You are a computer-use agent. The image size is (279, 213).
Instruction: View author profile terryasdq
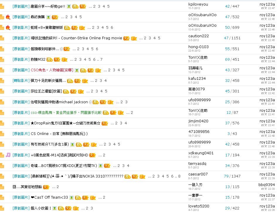197,163
